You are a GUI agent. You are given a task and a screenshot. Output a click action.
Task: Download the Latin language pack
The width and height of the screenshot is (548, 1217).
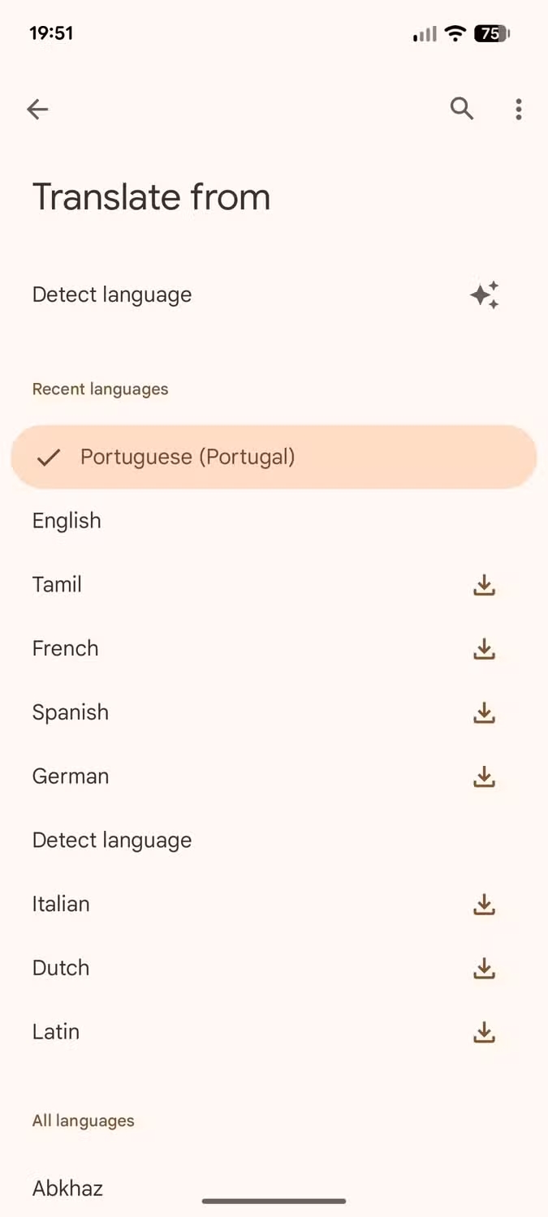click(484, 1032)
